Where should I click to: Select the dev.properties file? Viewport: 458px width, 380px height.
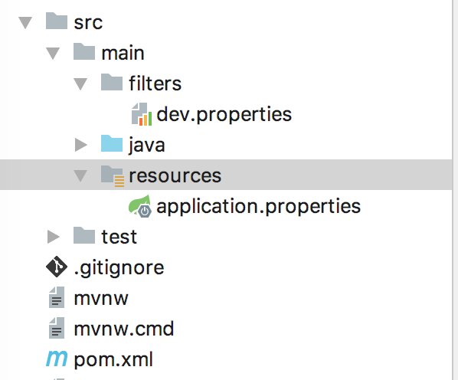point(224,114)
